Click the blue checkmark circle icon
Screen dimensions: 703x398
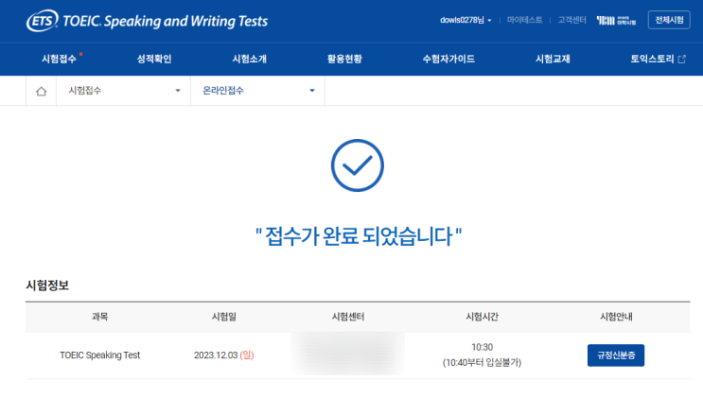pyautogui.click(x=358, y=165)
